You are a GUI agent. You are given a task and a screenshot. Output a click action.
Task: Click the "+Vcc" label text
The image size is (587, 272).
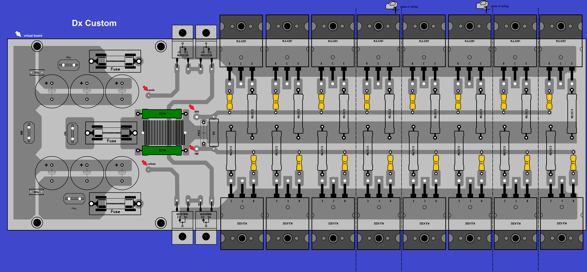coord(68,58)
